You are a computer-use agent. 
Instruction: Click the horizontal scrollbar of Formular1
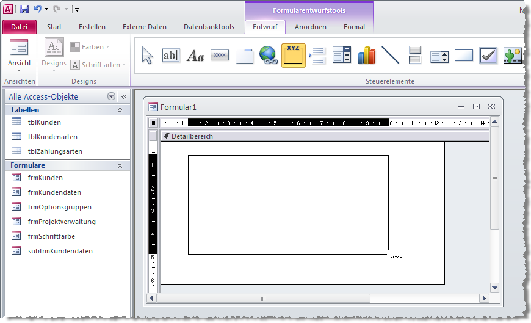coord(263,299)
